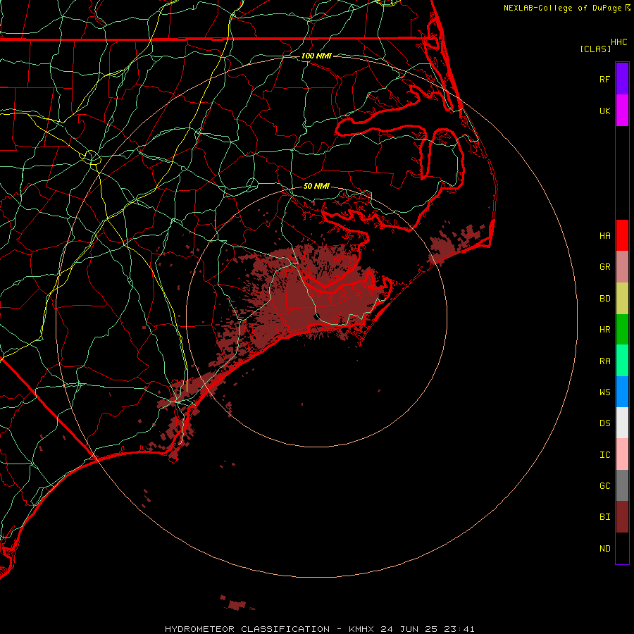The width and height of the screenshot is (634, 634).
Task: Click the [CLAS] label above the legend
Action: (595, 49)
